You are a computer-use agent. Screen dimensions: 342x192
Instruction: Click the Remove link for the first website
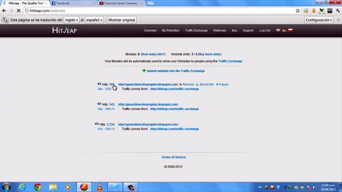[188, 84]
